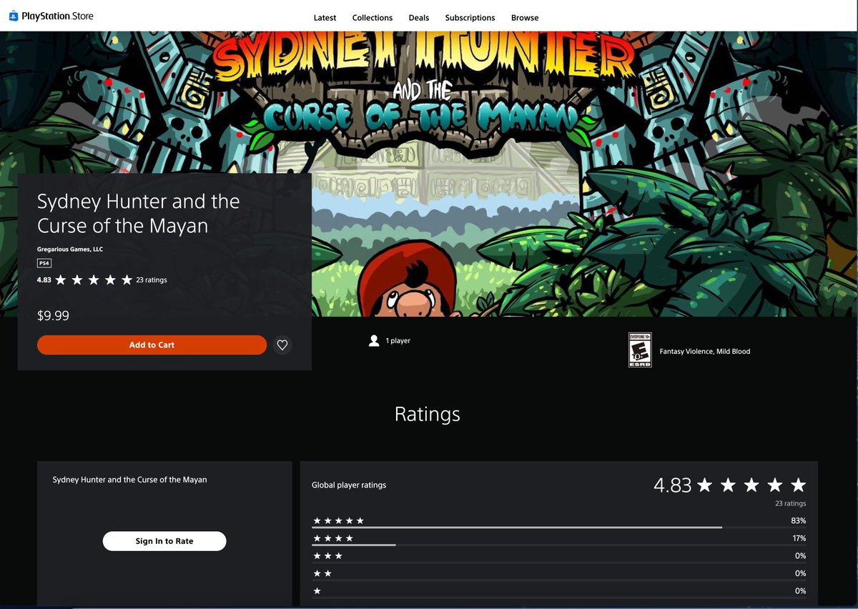Add game to wishlist heart icon
Screen dimensions: 858x609
pyautogui.click(x=282, y=345)
